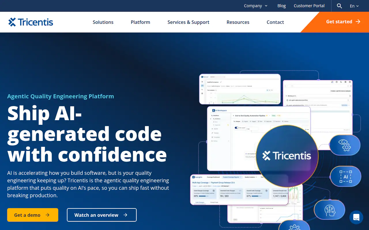The width and height of the screenshot is (369, 230).
Task: Open the Solutions menu
Action: 103,22
